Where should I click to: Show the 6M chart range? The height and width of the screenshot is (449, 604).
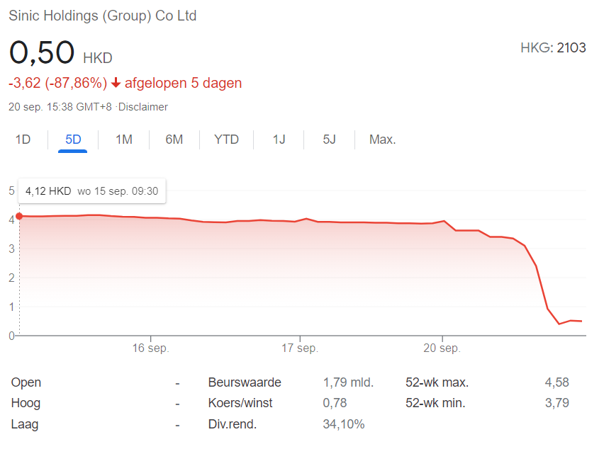click(x=174, y=140)
